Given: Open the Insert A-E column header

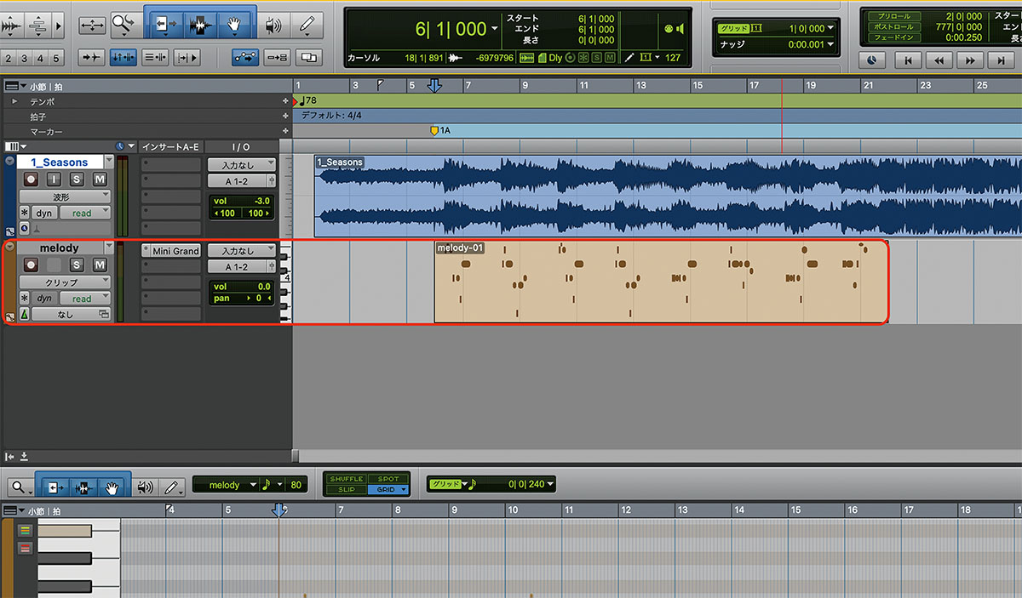Looking at the screenshot, I should point(169,146).
